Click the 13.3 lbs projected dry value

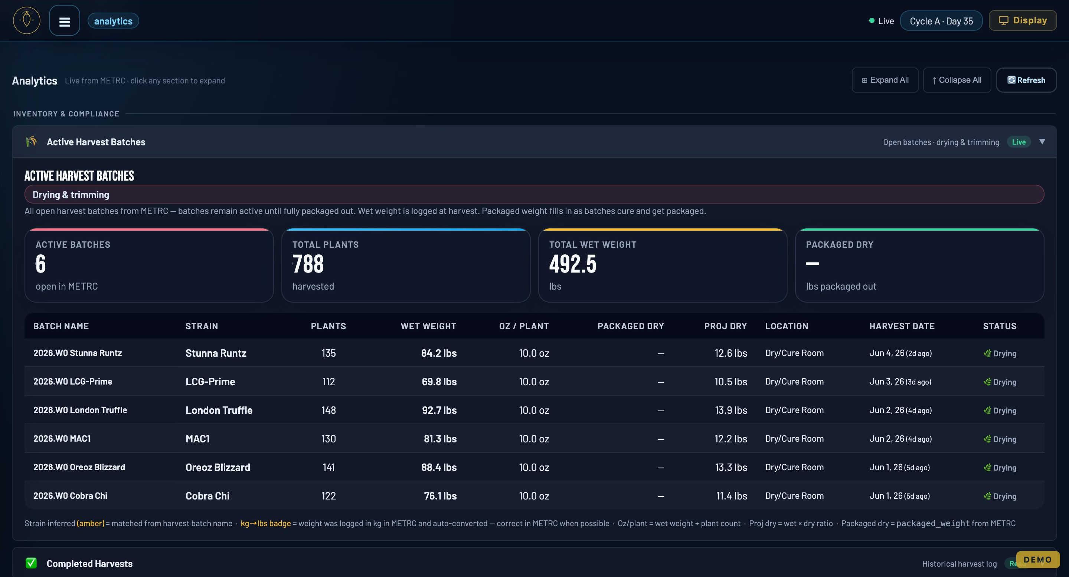[731, 468]
